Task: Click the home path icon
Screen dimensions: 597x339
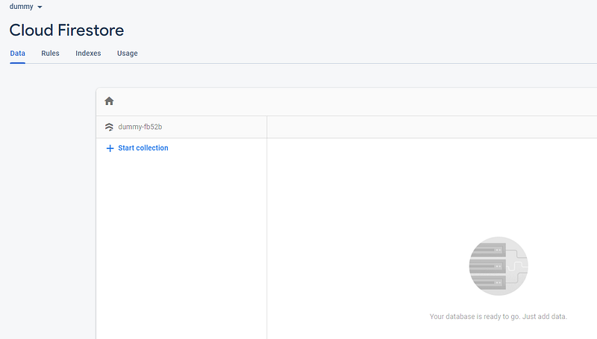Action: tap(109, 101)
